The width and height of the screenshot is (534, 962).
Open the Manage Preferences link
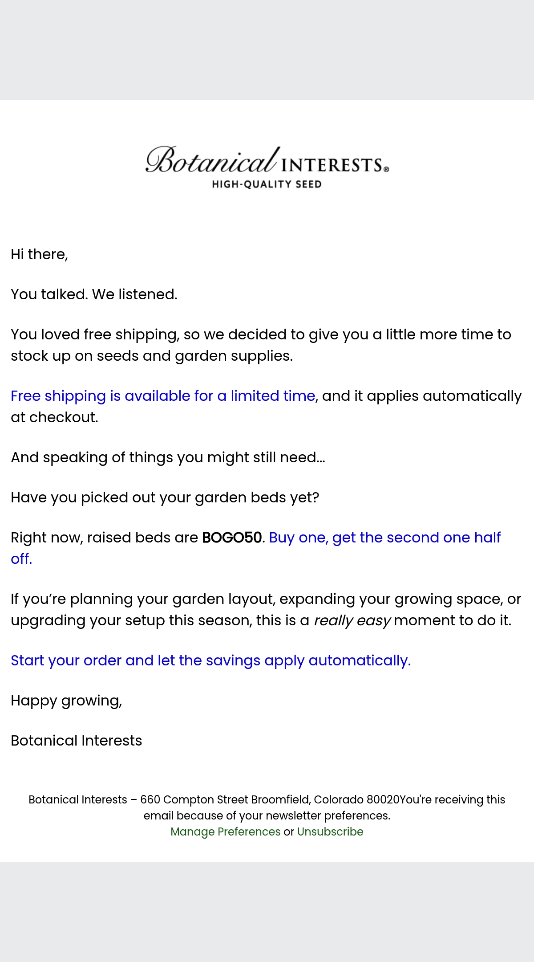click(225, 832)
